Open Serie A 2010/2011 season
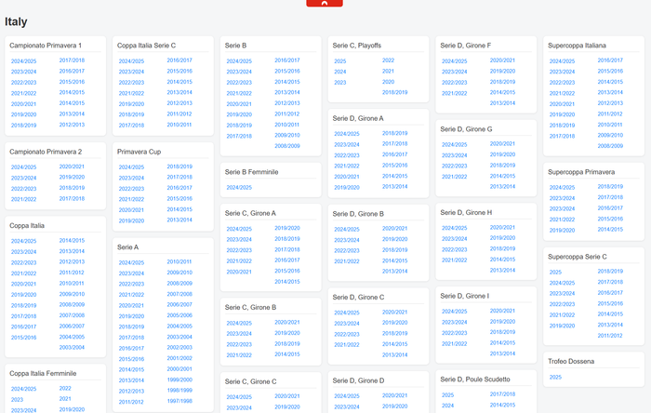The height and width of the screenshot is (413, 651). point(179,262)
